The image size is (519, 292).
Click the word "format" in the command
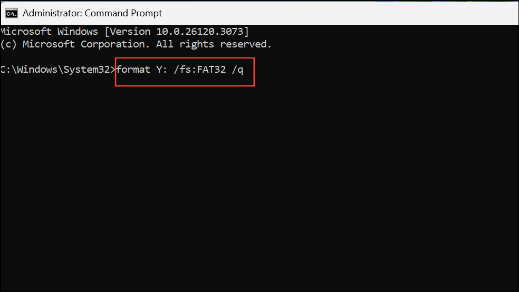133,70
